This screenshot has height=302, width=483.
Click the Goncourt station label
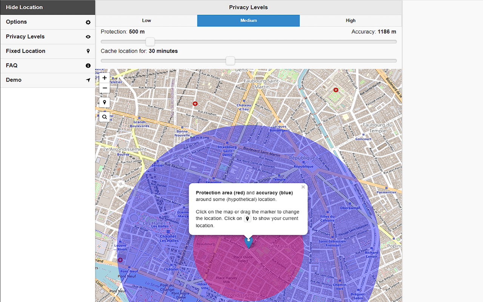click(x=363, y=139)
